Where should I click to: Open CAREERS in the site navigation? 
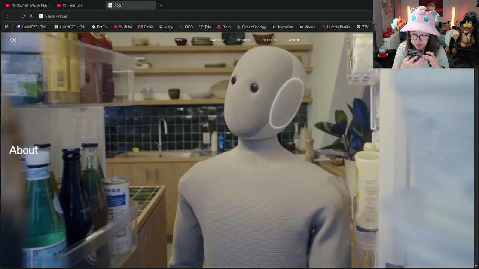[x=269, y=40]
